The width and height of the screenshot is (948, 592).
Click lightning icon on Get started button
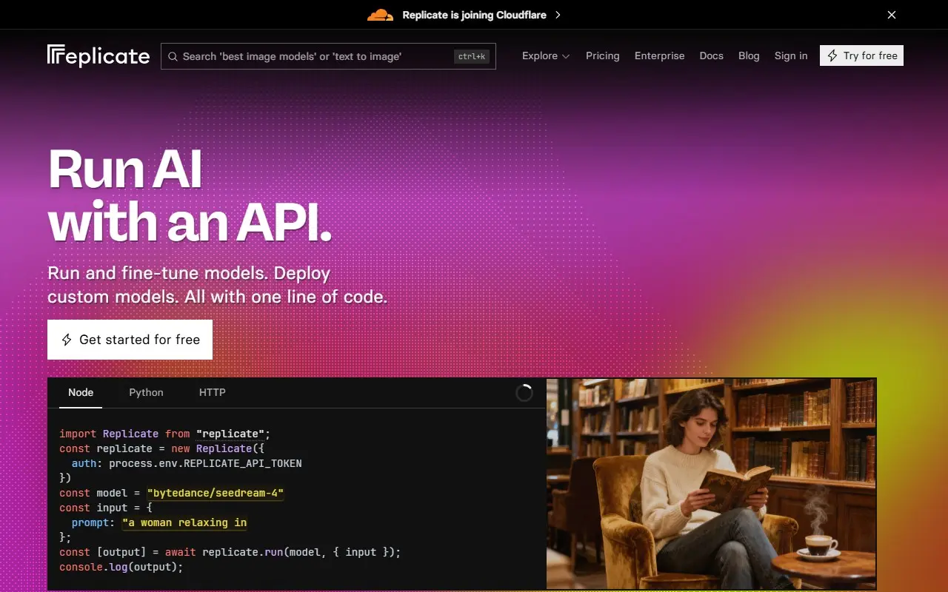pyautogui.click(x=67, y=340)
